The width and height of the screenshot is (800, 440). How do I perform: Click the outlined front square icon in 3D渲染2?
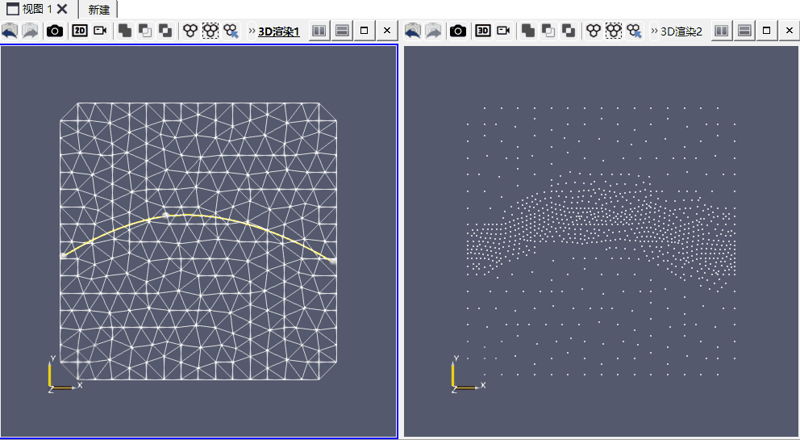548,31
